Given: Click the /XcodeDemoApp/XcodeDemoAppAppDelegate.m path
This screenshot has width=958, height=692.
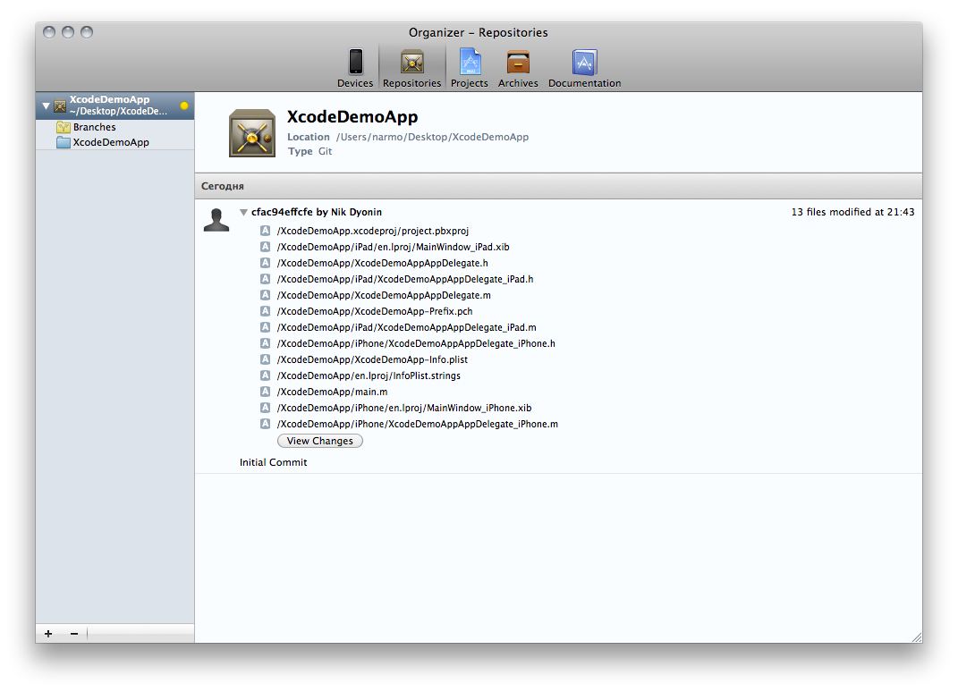Looking at the screenshot, I should click(384, 295).
